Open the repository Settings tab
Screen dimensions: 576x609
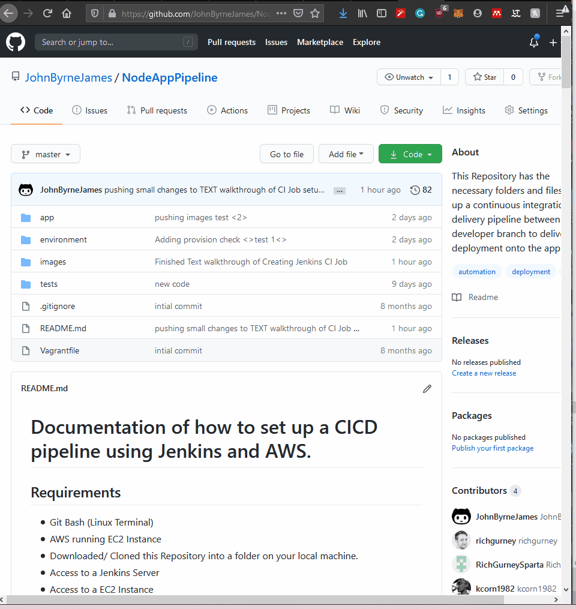tap(526, 110)
